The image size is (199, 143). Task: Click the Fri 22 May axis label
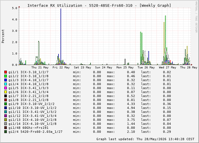(61, 68)
